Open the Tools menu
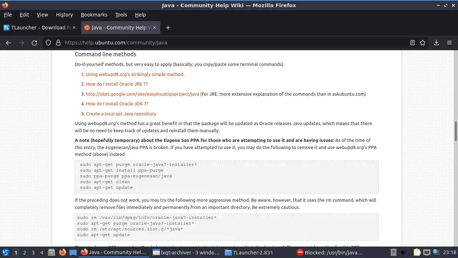458x258 pixels. 121,15
